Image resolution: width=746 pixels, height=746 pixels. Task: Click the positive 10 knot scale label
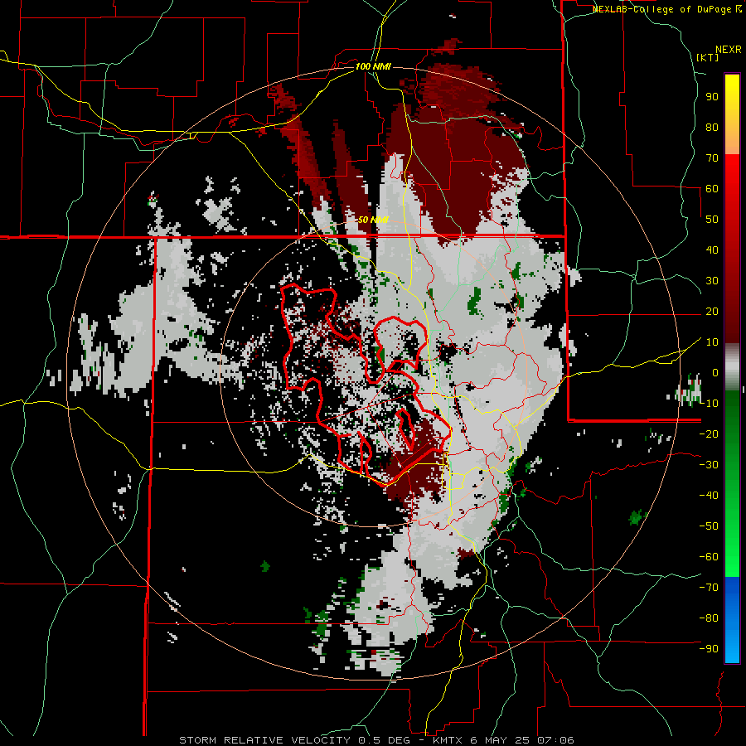(712, 342)
